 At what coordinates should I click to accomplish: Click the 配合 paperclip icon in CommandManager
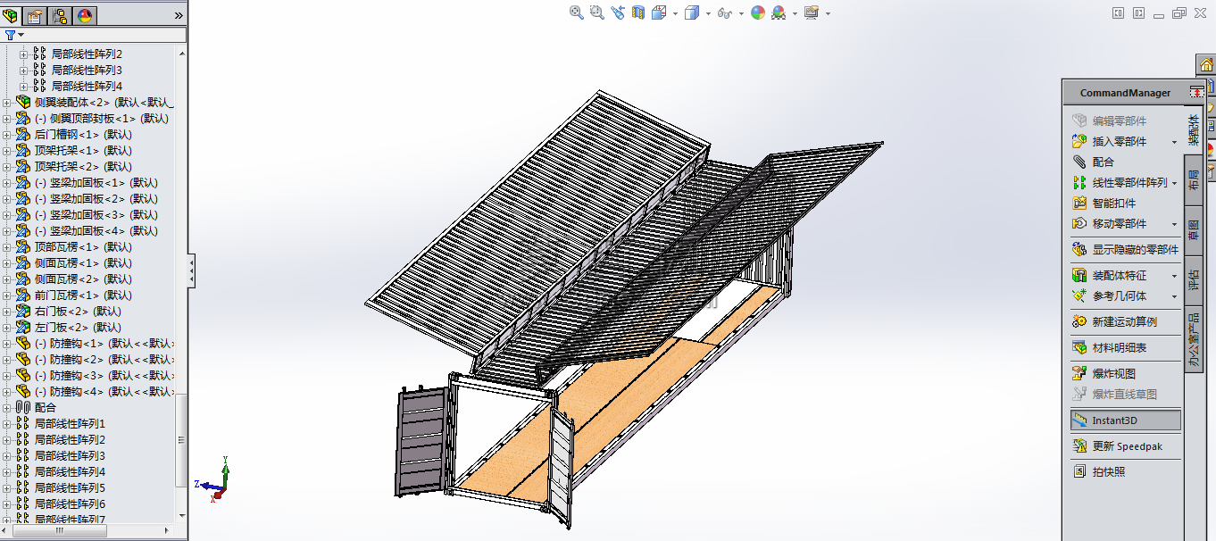(x=1079, y=162)
